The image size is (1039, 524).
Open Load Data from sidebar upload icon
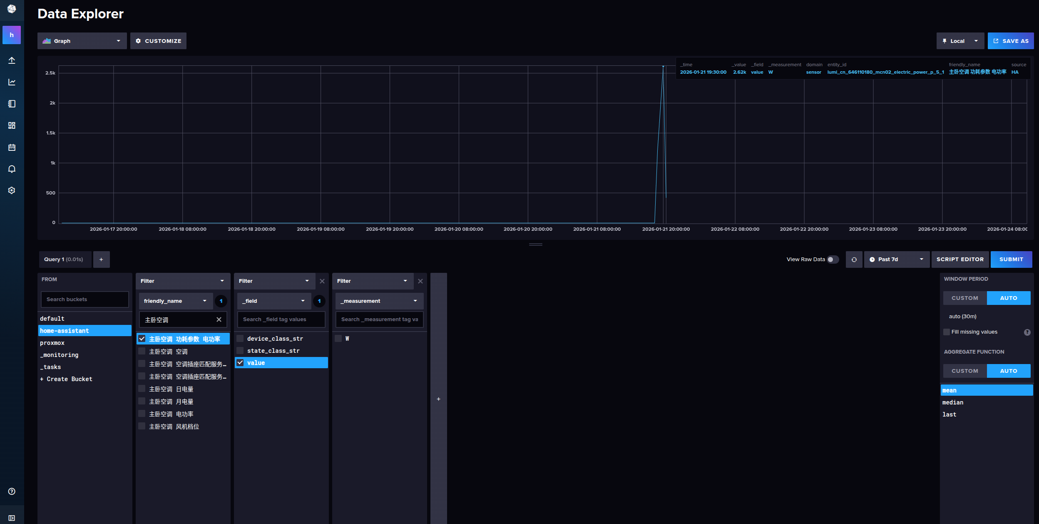point(12,60)
